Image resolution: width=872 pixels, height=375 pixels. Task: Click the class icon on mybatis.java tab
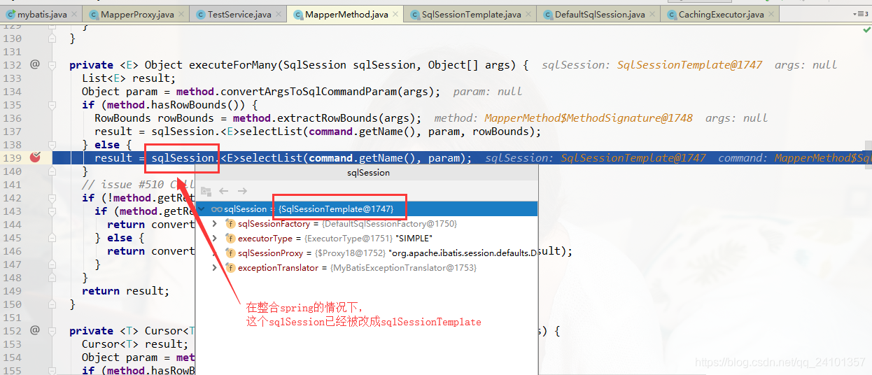[10, 14]
